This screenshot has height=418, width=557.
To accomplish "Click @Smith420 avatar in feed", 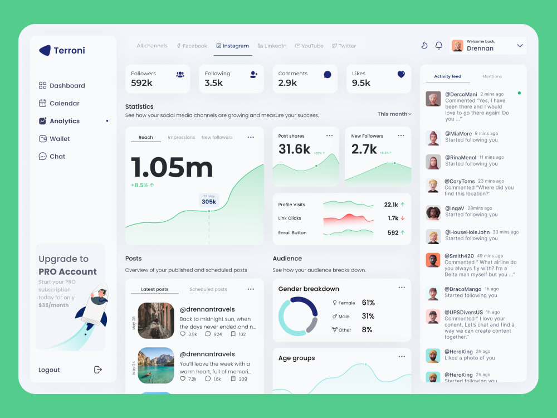I will click(x=433, y=260).
